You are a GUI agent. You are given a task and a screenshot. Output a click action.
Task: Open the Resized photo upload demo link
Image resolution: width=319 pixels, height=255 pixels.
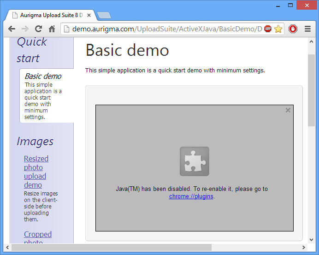pos(36,172)
